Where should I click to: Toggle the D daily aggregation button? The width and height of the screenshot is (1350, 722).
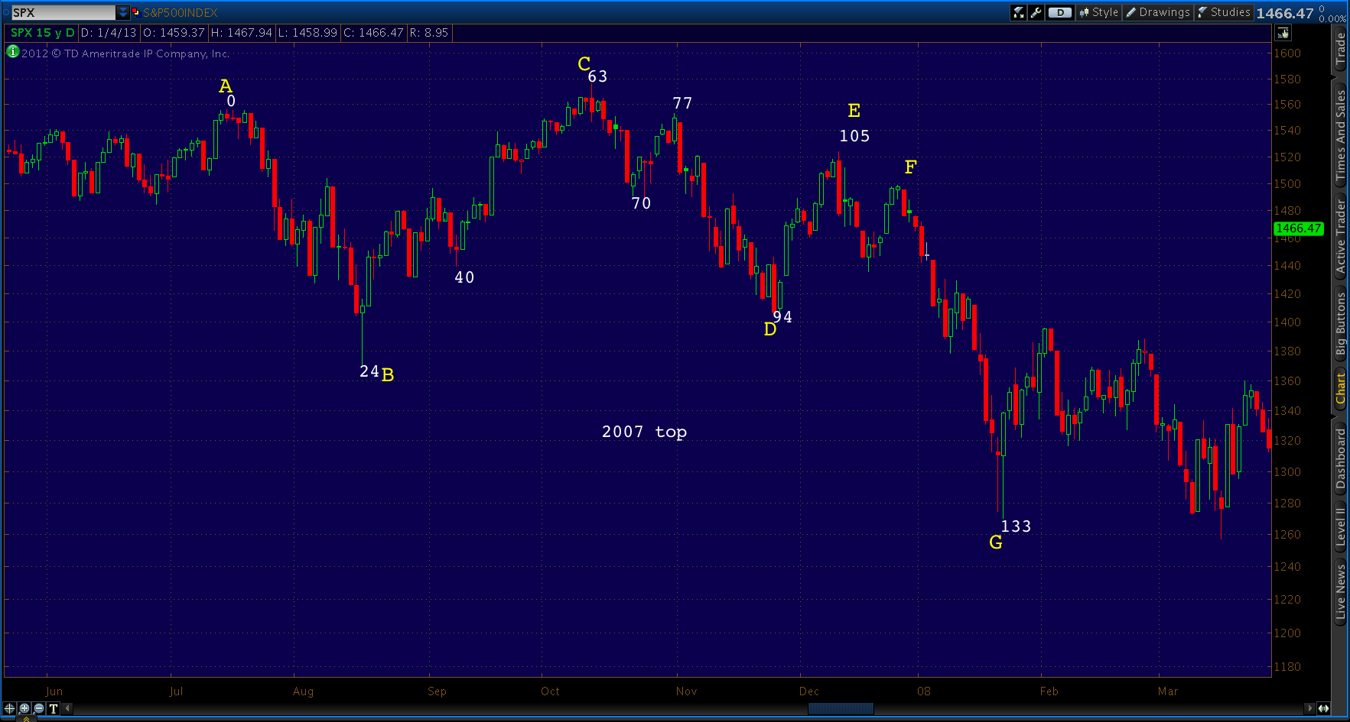click(x=1060, y=12)
